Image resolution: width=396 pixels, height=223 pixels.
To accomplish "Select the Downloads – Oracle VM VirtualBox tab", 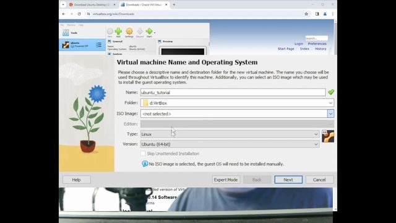I will (144, 4).
